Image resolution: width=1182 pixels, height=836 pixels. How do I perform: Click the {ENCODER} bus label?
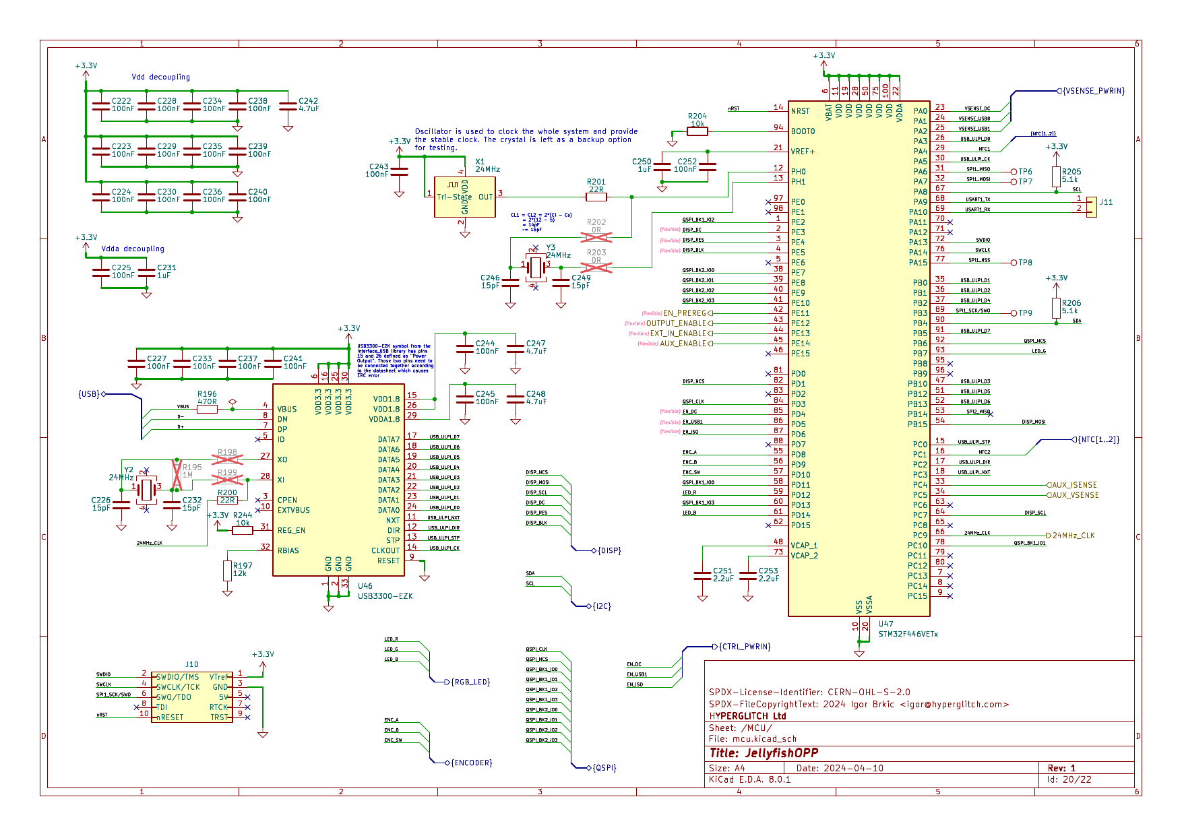(471, 763)
